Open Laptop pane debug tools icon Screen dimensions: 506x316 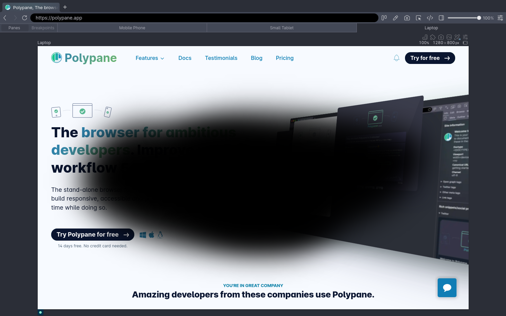coord(457,37)
